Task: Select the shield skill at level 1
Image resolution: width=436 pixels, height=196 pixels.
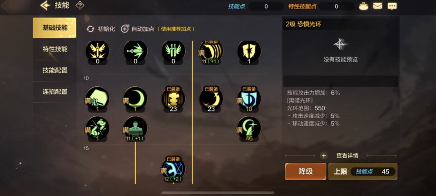Action: point(249,52)
